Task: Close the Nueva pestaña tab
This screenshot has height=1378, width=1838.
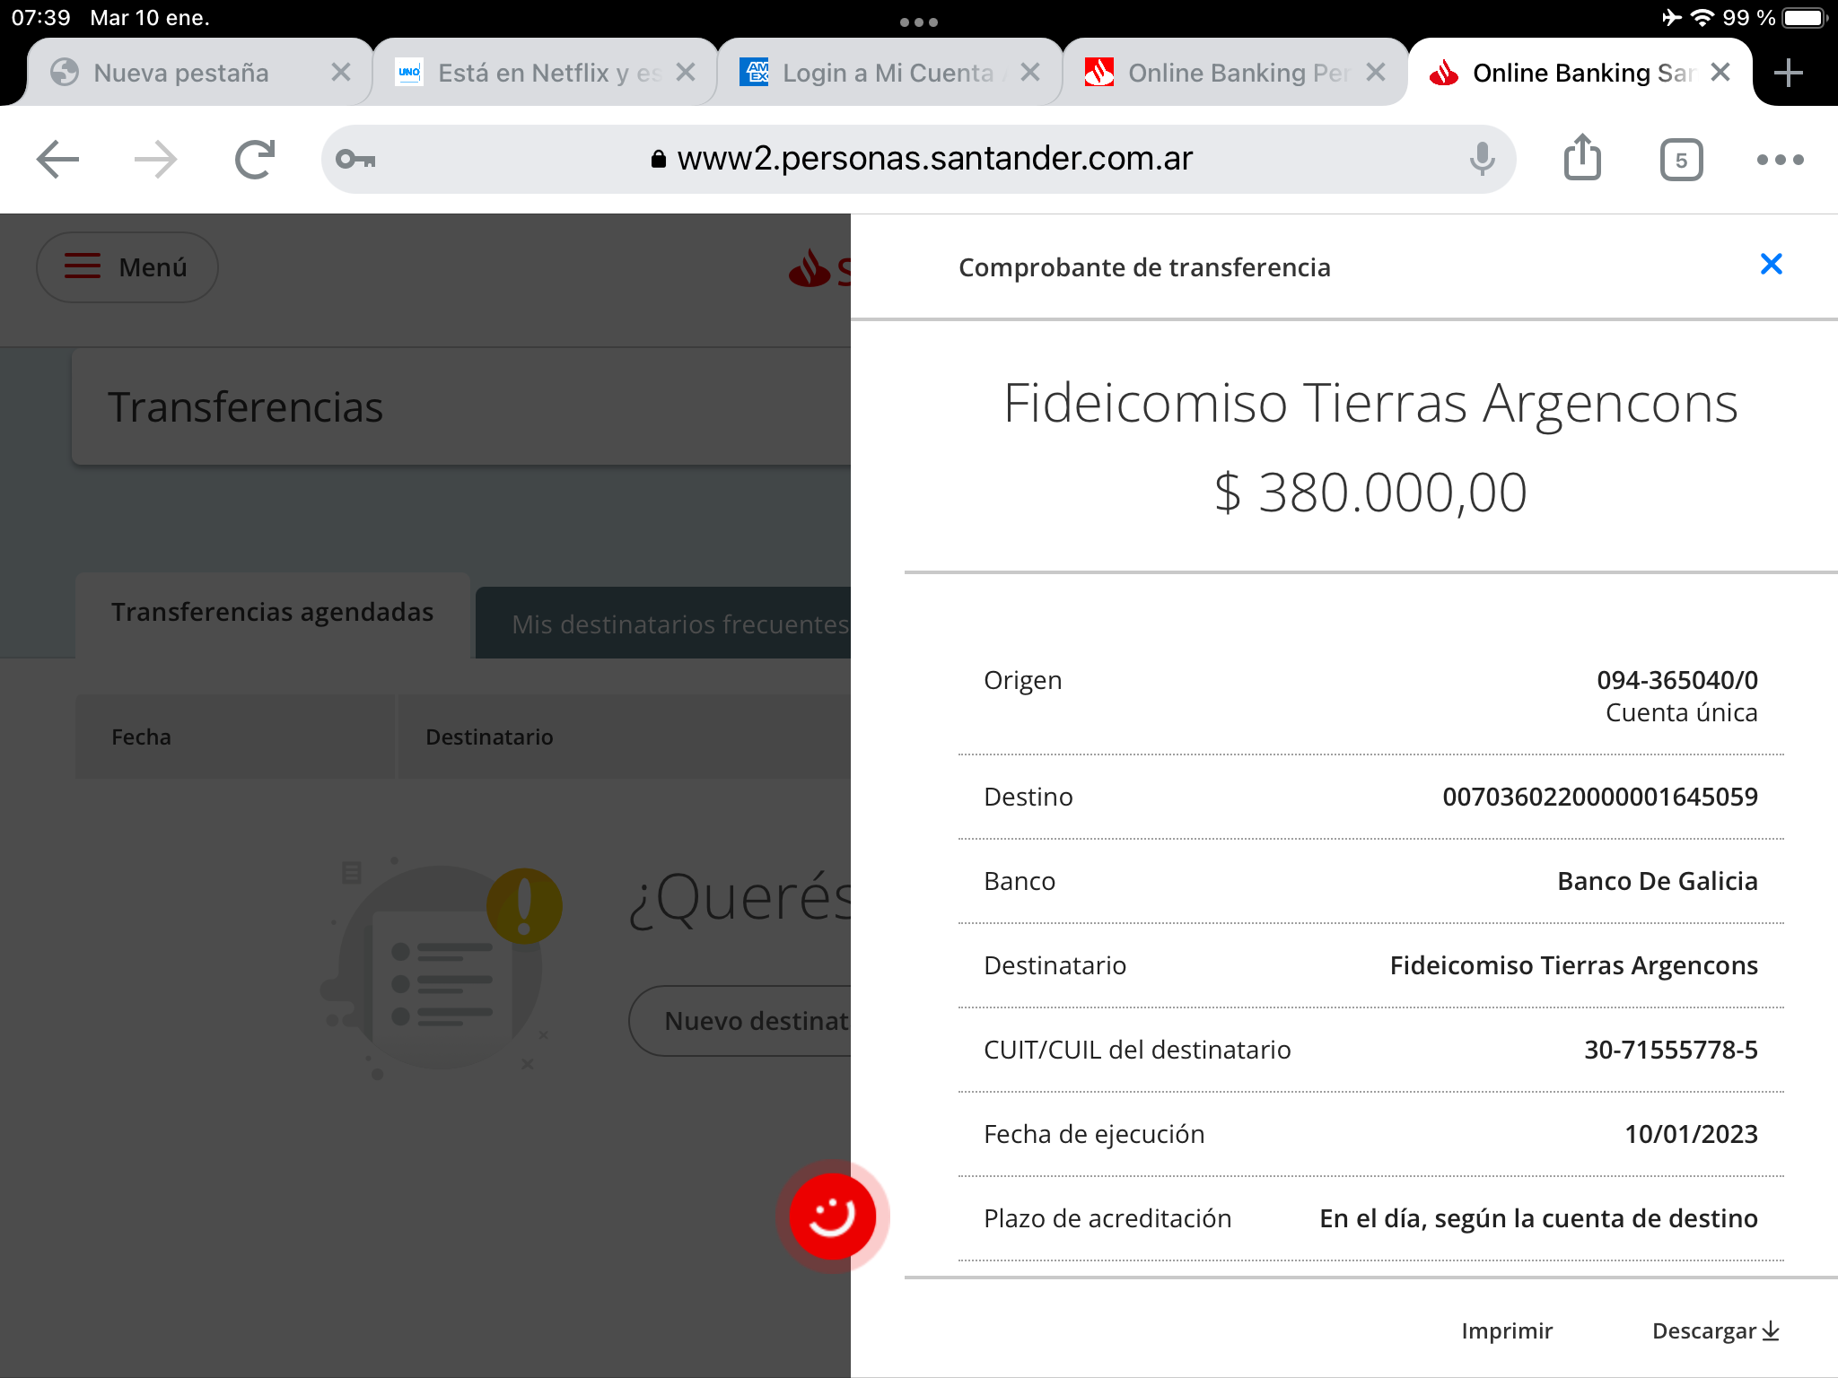Action: click(341, 73)
